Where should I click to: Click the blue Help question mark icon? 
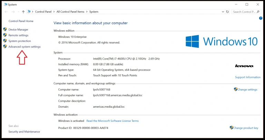(x=261, y=18)
